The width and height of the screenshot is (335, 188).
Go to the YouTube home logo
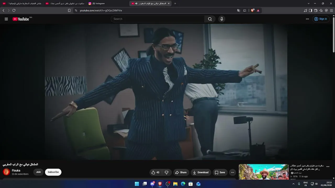(21, 19)
